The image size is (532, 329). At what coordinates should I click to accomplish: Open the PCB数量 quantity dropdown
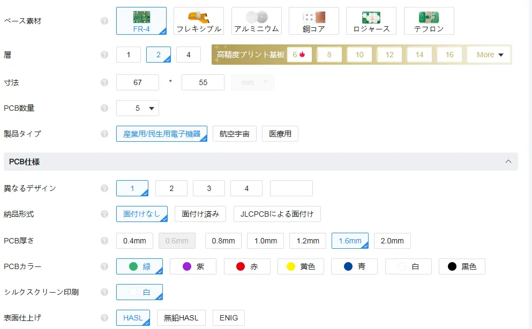138,108
